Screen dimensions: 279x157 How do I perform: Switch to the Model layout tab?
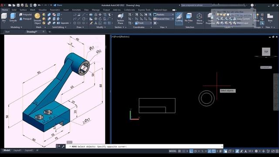pyautogui.click(x=7, y=150)
